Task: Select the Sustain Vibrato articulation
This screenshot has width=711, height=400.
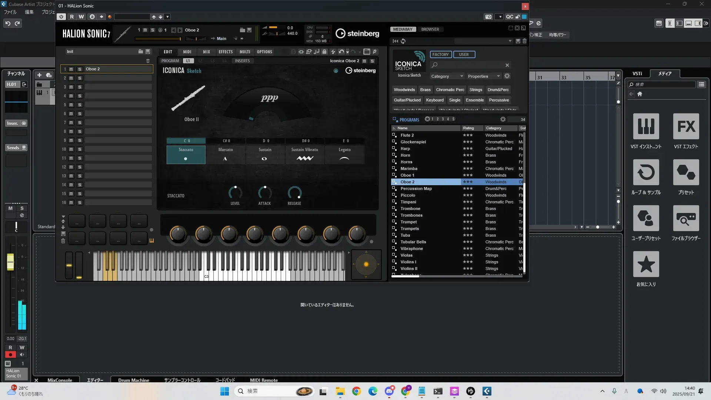Action: coord(304,154)
